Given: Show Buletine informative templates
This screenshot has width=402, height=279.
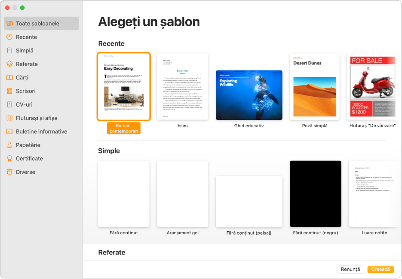Looking at the screenshot, I should pyautogui.click(x=42, y=132).
